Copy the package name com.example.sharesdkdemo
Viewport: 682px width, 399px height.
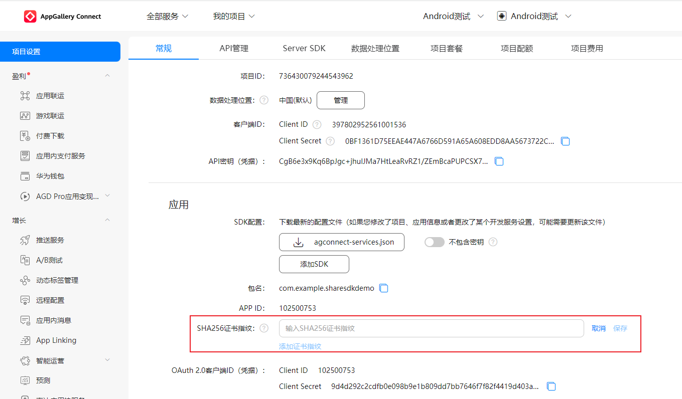pos(384,288)
